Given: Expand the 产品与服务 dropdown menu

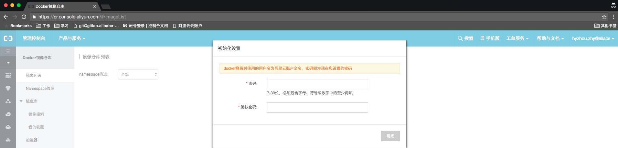Looking at the screenshot, I should [72, 38].
